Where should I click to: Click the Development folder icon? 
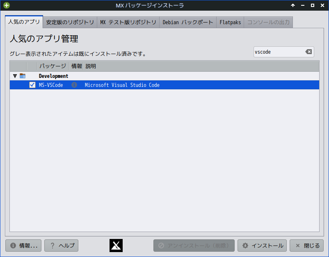coord(23,76)
